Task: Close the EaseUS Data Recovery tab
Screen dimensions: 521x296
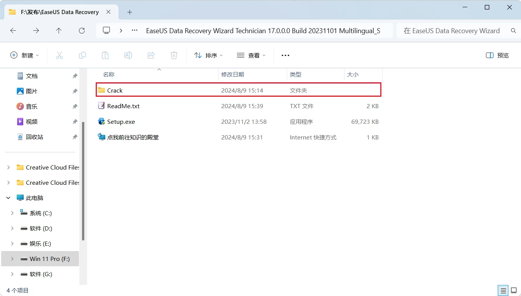Action: point(109,12)
